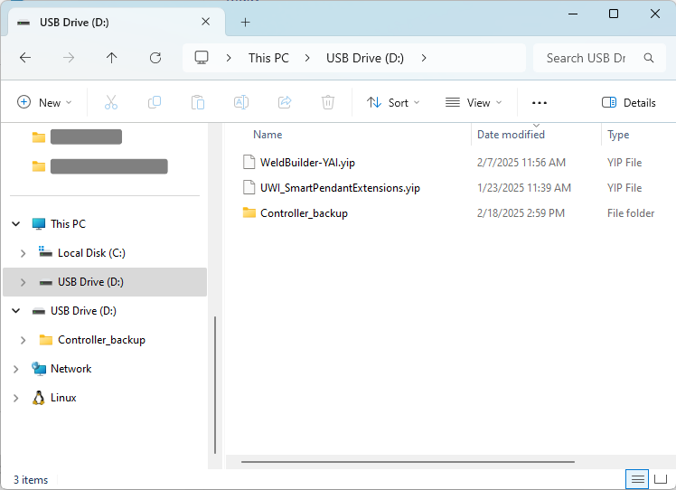This screenshot has width=676, height=490.
Task: Open the See more ellipsis menu
Action: (x=540, y=103)
